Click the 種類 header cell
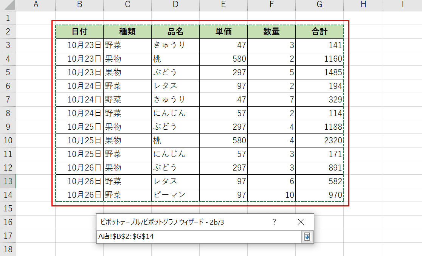Screen dimensions: 422x256 coord(127,31)
